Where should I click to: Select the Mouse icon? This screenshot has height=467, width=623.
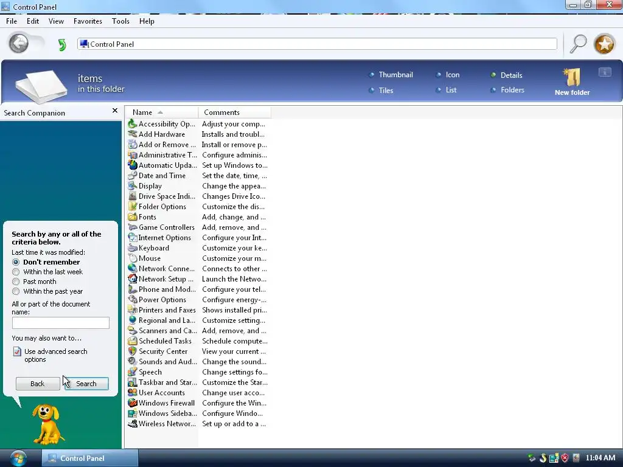click(132, 258)
